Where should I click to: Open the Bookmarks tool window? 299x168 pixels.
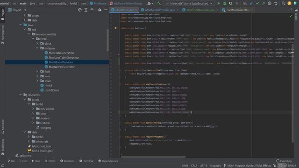point(3,147)
